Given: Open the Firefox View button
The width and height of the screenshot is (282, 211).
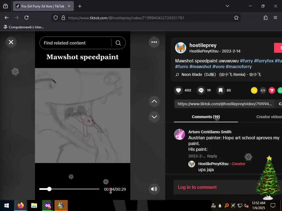Looking at the screenshot, I should click(x=6, y=6).
